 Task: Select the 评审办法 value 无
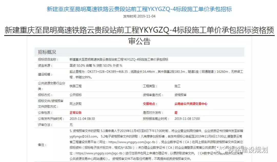point(71,125)
